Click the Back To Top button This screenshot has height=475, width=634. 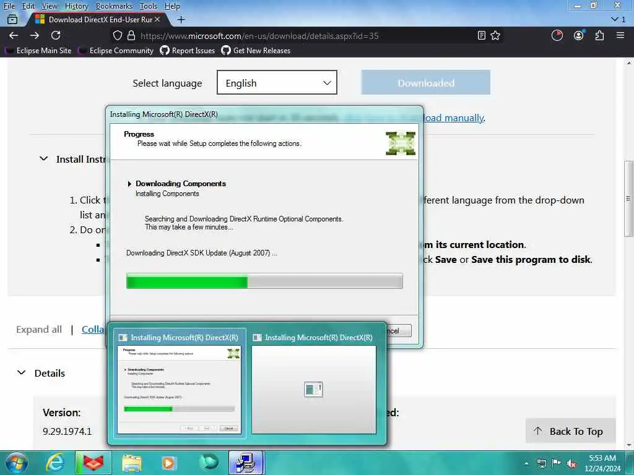[570, 431]
